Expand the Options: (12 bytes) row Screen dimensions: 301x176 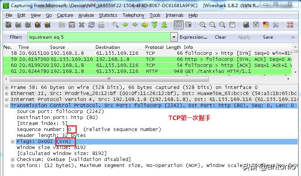[12, 165]
